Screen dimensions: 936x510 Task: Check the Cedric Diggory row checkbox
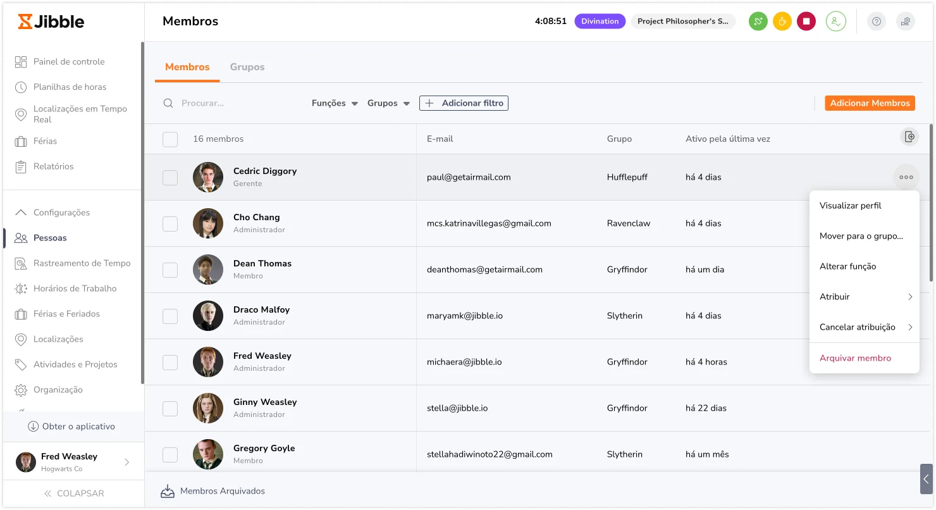[x=170, y=178]
